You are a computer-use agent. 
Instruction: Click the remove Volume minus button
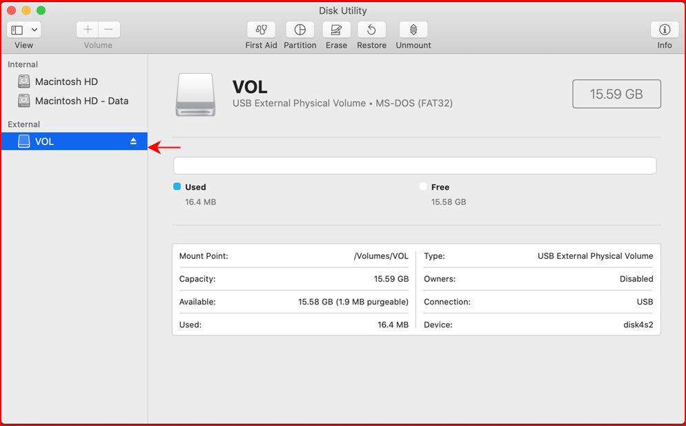tap(109, 29)
